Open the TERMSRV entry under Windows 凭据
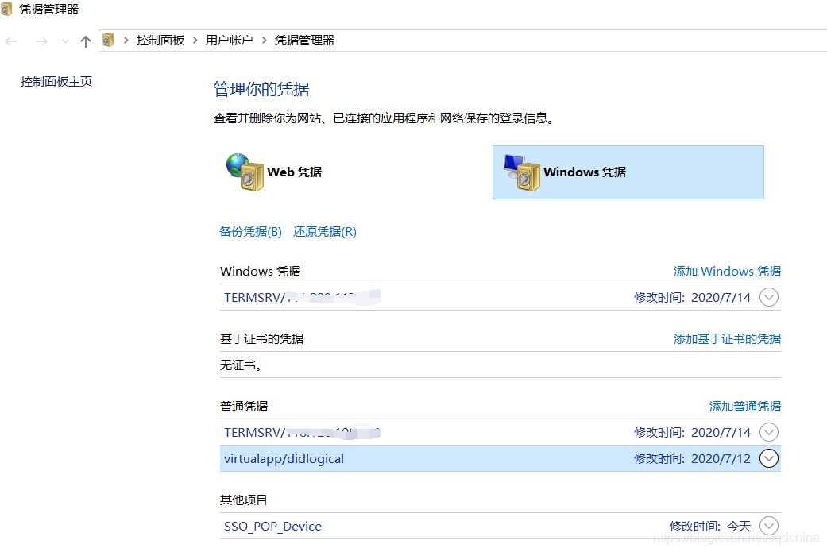827x552 pixels. pos(500,297)
